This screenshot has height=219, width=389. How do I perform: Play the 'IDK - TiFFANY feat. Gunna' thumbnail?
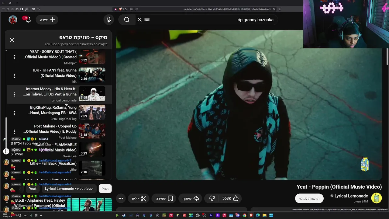click(92, 75)
